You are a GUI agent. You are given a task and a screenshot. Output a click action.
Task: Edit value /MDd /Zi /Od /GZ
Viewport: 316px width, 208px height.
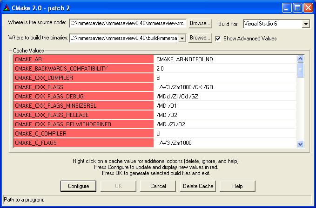[225, 96]
